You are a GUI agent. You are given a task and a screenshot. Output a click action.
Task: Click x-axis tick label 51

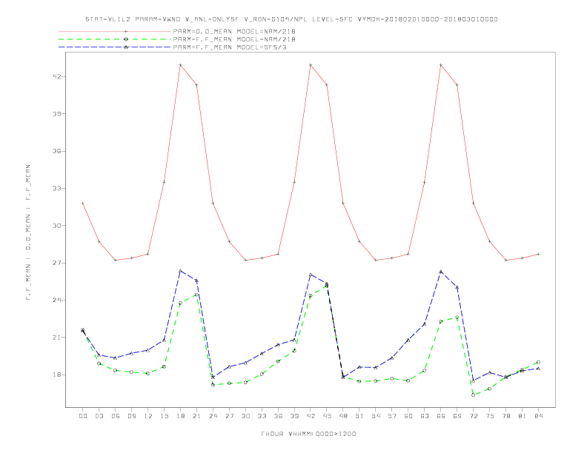(x=359, y=416)
